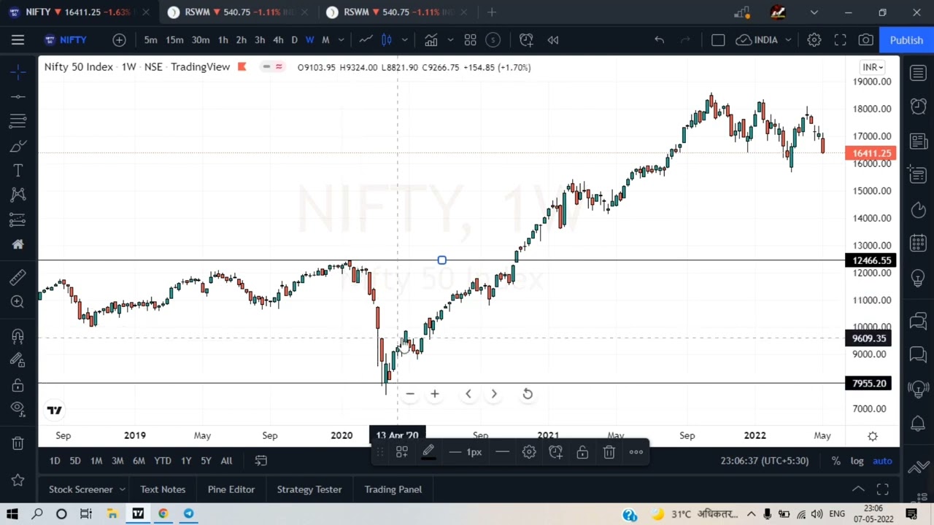Select the text annotation tool
934x525 pixels.
(x=18, y=170)
